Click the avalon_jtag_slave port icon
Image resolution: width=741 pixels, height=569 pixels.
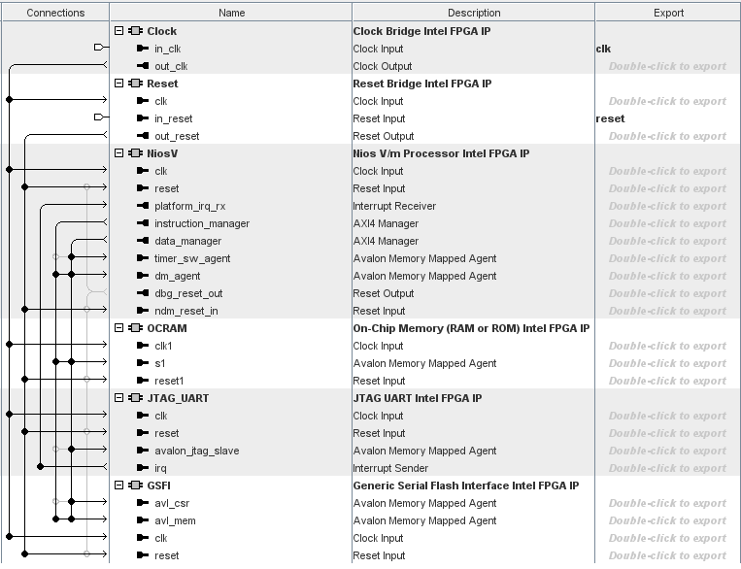coord(144,451)
